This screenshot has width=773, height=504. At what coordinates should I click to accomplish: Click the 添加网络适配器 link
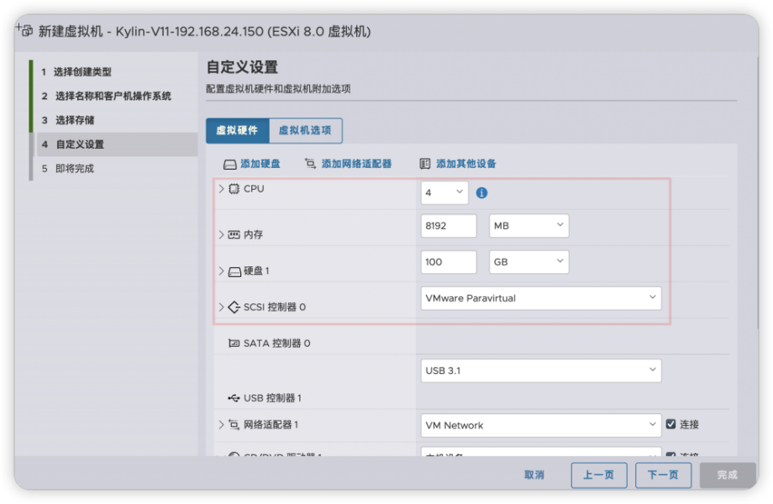tap(356, 164)
